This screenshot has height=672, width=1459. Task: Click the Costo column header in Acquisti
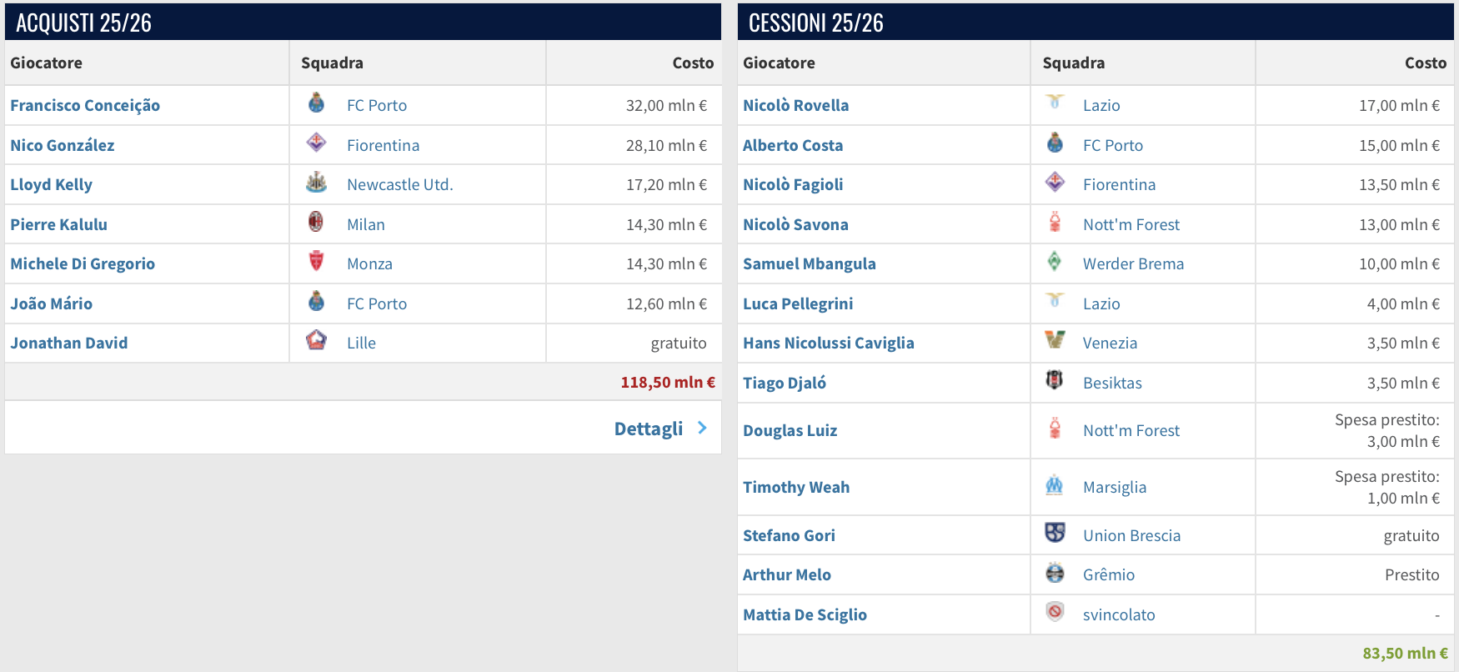pyautogui.click(x=693, y=63)
